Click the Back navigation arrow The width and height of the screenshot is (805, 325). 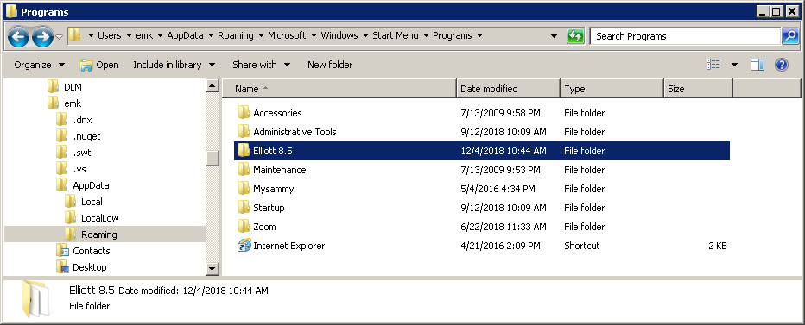click(x=19, y=36)
